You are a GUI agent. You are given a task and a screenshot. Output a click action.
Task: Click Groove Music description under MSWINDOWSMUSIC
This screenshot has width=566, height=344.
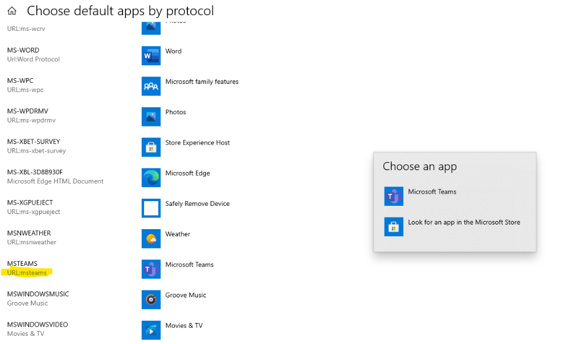pos(27,303)
